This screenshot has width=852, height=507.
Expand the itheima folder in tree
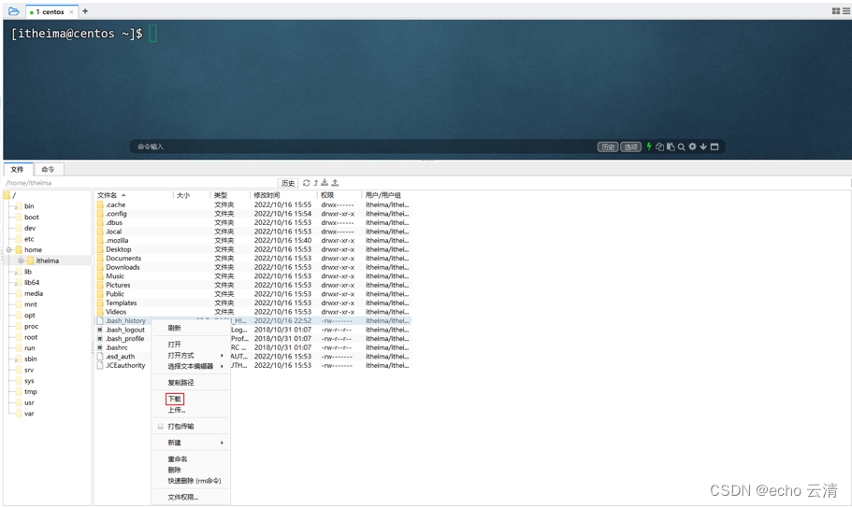pos(21,261)
